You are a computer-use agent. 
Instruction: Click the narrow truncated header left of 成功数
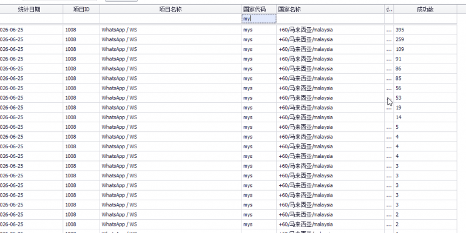tap(389, 10)
